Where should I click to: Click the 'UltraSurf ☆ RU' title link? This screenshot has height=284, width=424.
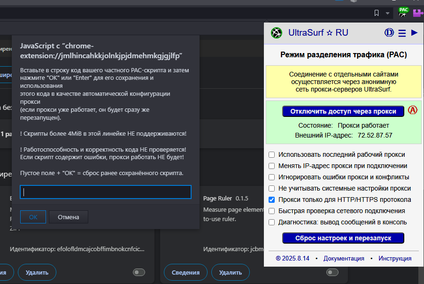(318, 33)
